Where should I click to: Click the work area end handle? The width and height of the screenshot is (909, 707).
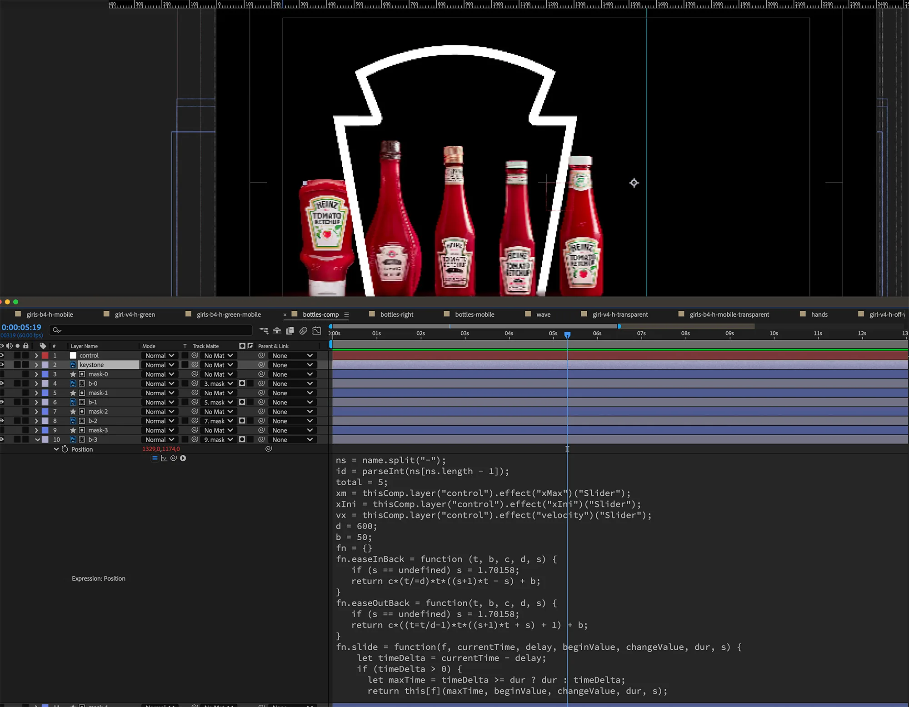619,326
